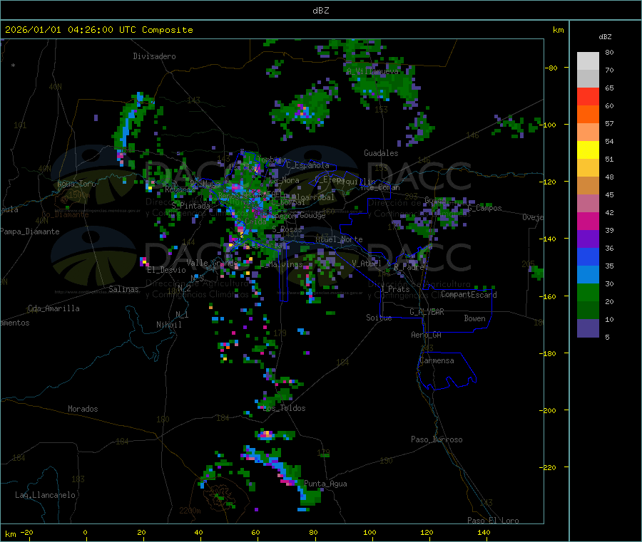The height and width of the screenshot is (542, 642).
Task: Click the S_Rosas place label
Action: (x=287, y=230)
